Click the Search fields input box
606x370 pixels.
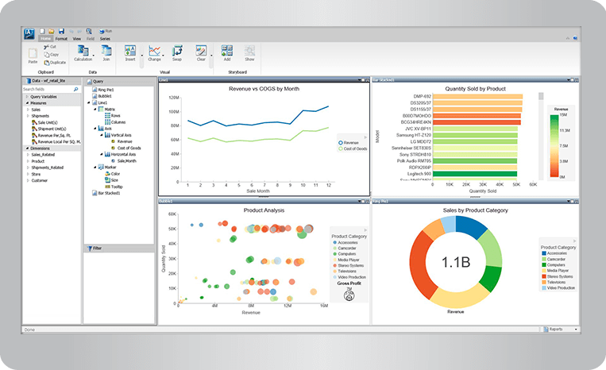[50, 89]
